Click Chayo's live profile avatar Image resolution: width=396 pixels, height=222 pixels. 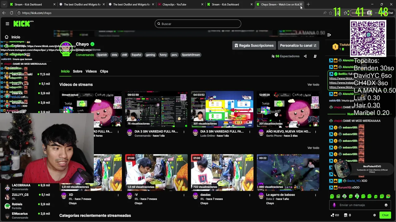[x=66, y=49]
